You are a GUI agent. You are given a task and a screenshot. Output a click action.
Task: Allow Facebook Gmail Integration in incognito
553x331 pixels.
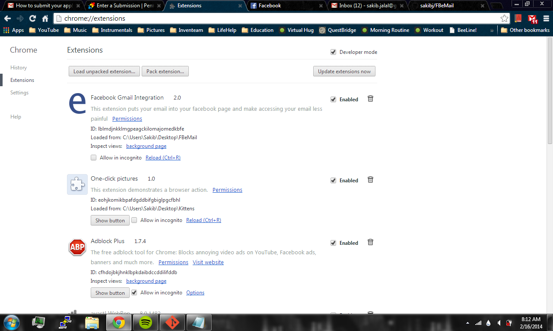(93, 158)
